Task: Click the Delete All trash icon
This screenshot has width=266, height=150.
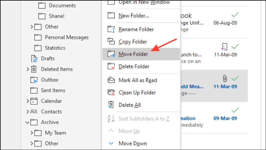Action: pos(111,105)
